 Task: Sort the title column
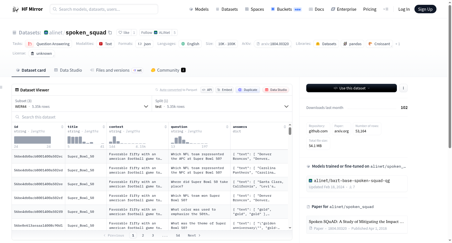(104, 127)
